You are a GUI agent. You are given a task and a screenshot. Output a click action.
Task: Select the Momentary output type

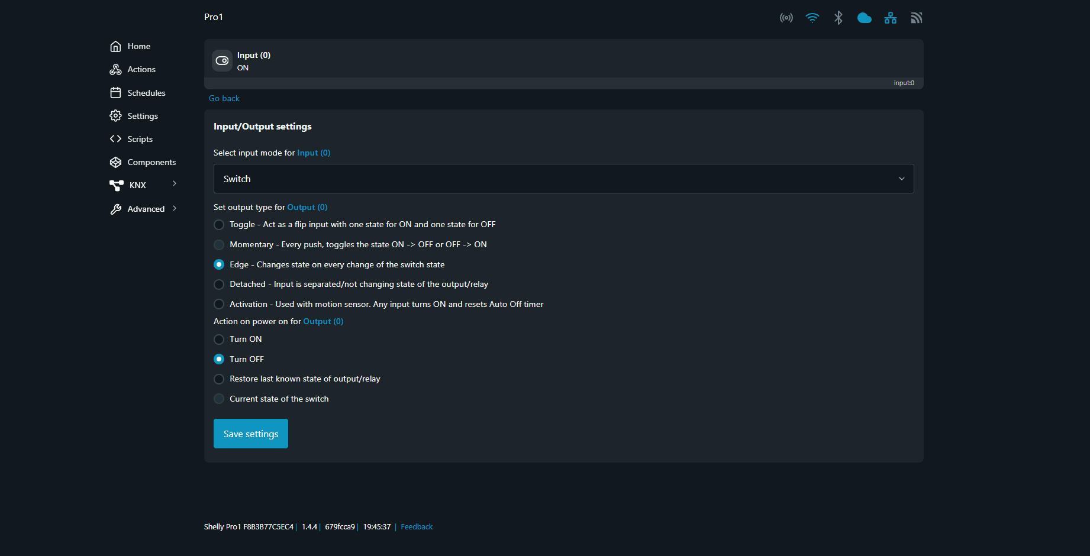click(x=219, y=245)
